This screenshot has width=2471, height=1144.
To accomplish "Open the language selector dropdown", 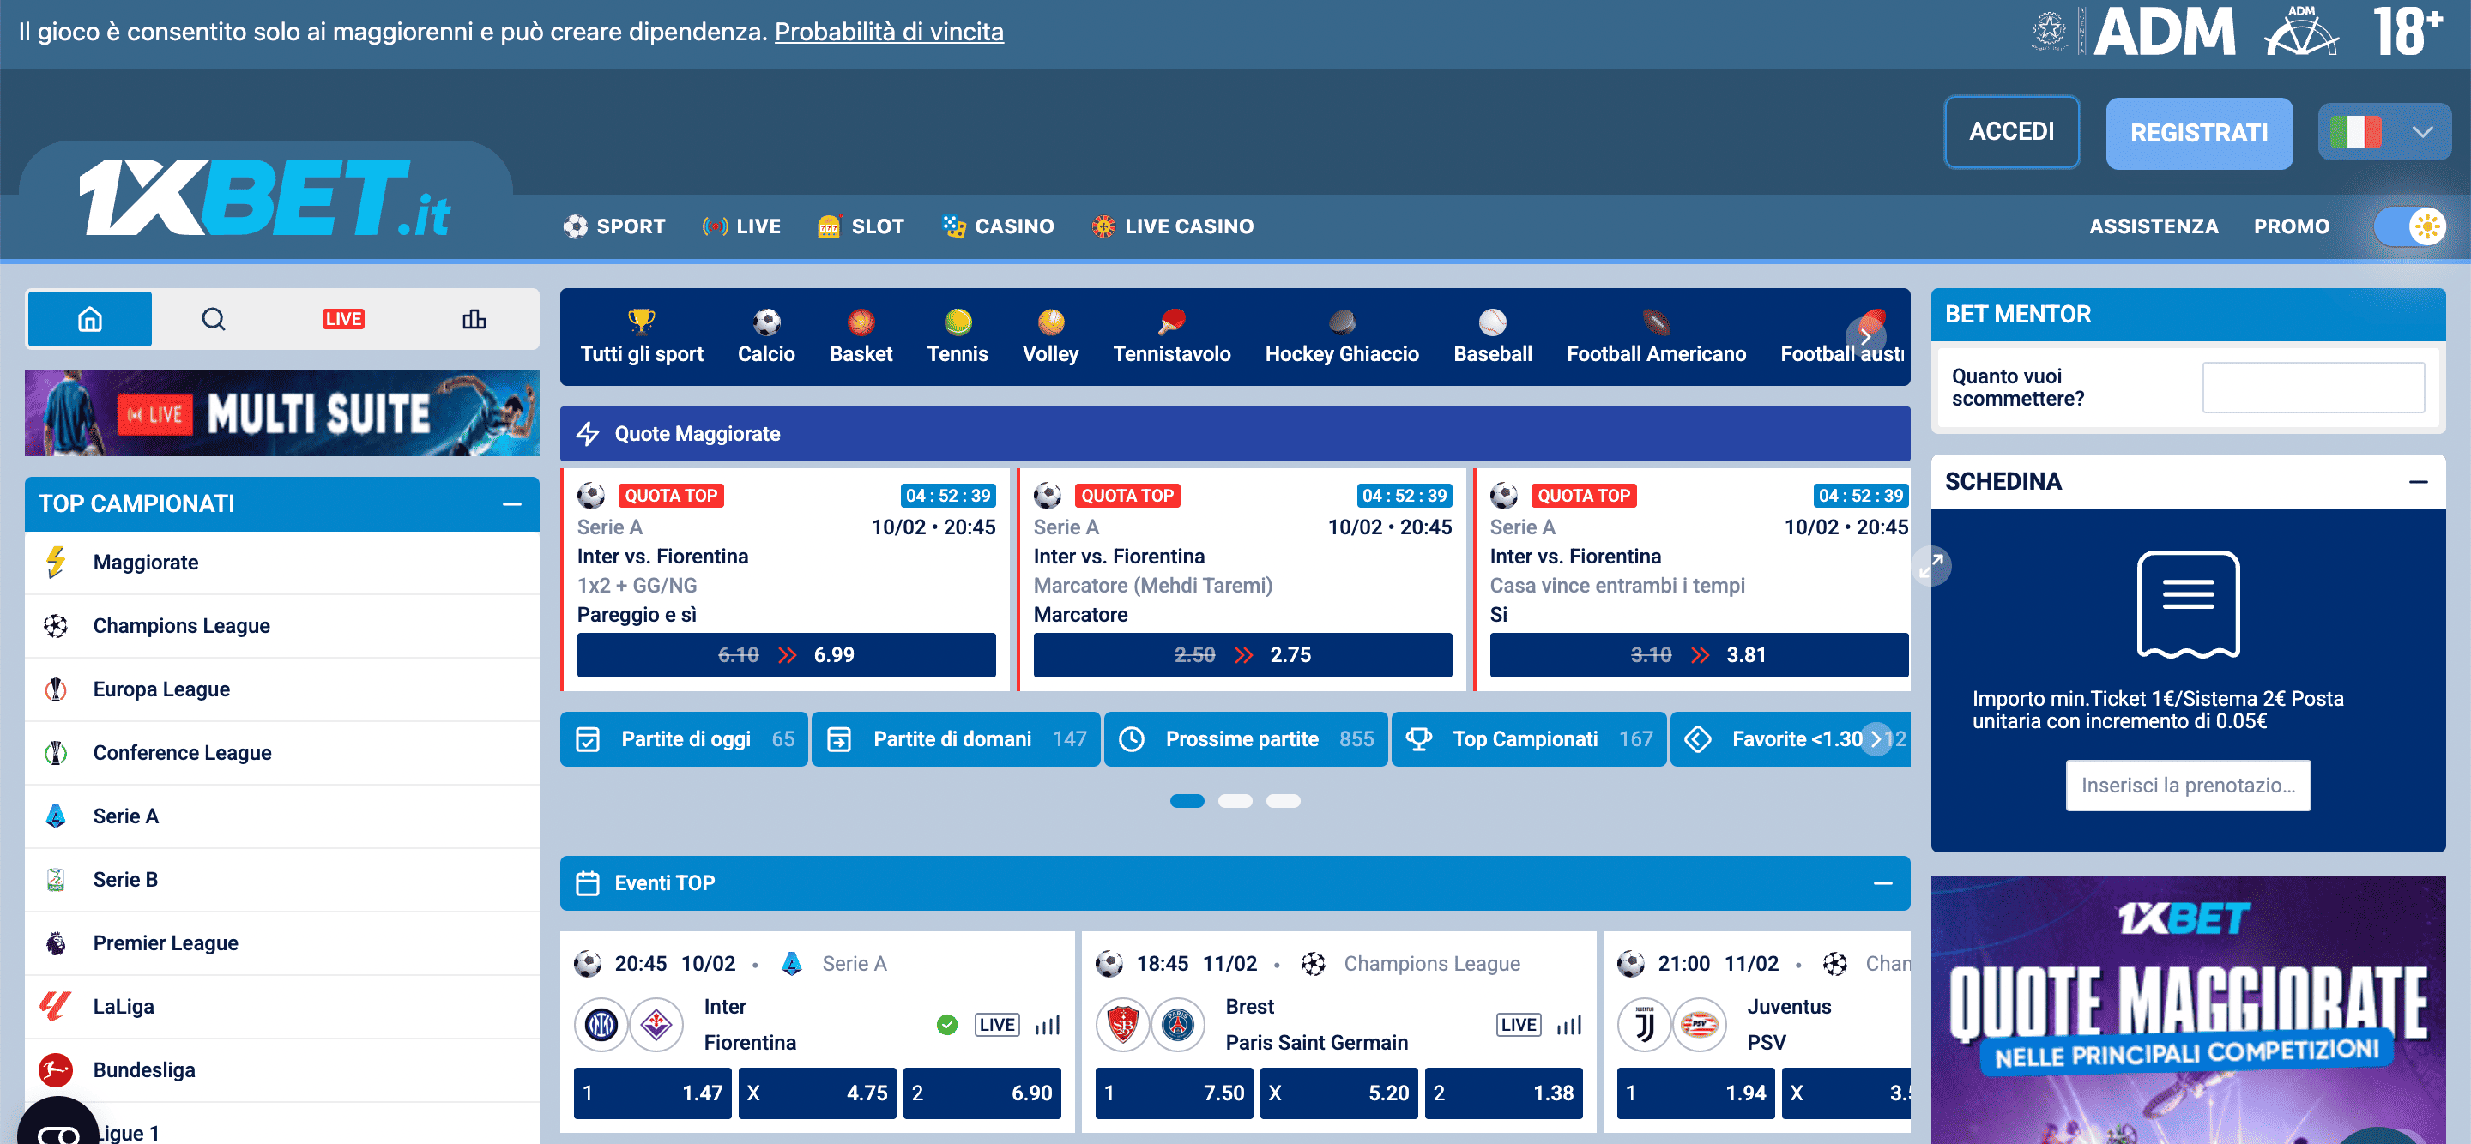I will pos(2384,131).
